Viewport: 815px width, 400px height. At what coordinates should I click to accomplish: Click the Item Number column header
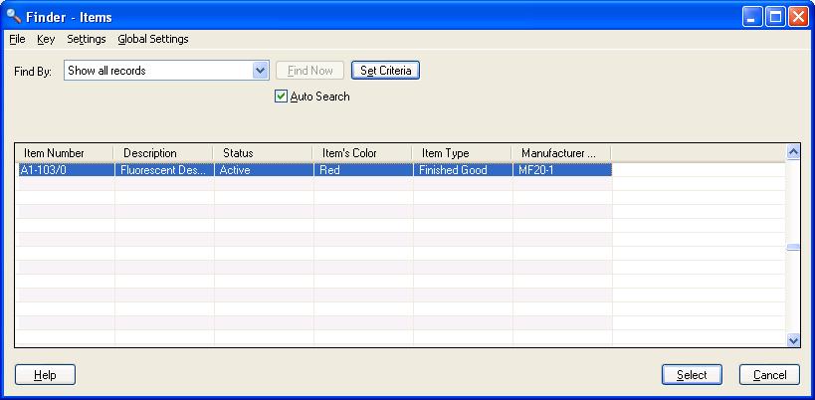[x=64, y=153]
